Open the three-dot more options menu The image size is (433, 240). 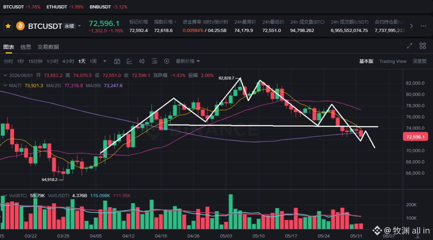[x=423, y=26]
